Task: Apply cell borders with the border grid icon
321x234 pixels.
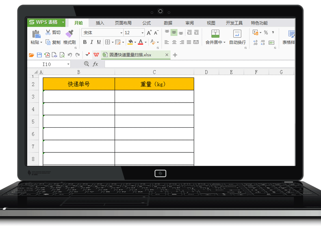Action: tap(108, 42)
